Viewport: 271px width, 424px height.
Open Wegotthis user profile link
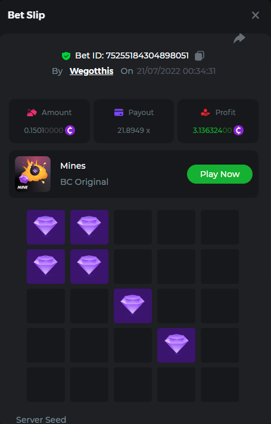click(x=92, y=71)
